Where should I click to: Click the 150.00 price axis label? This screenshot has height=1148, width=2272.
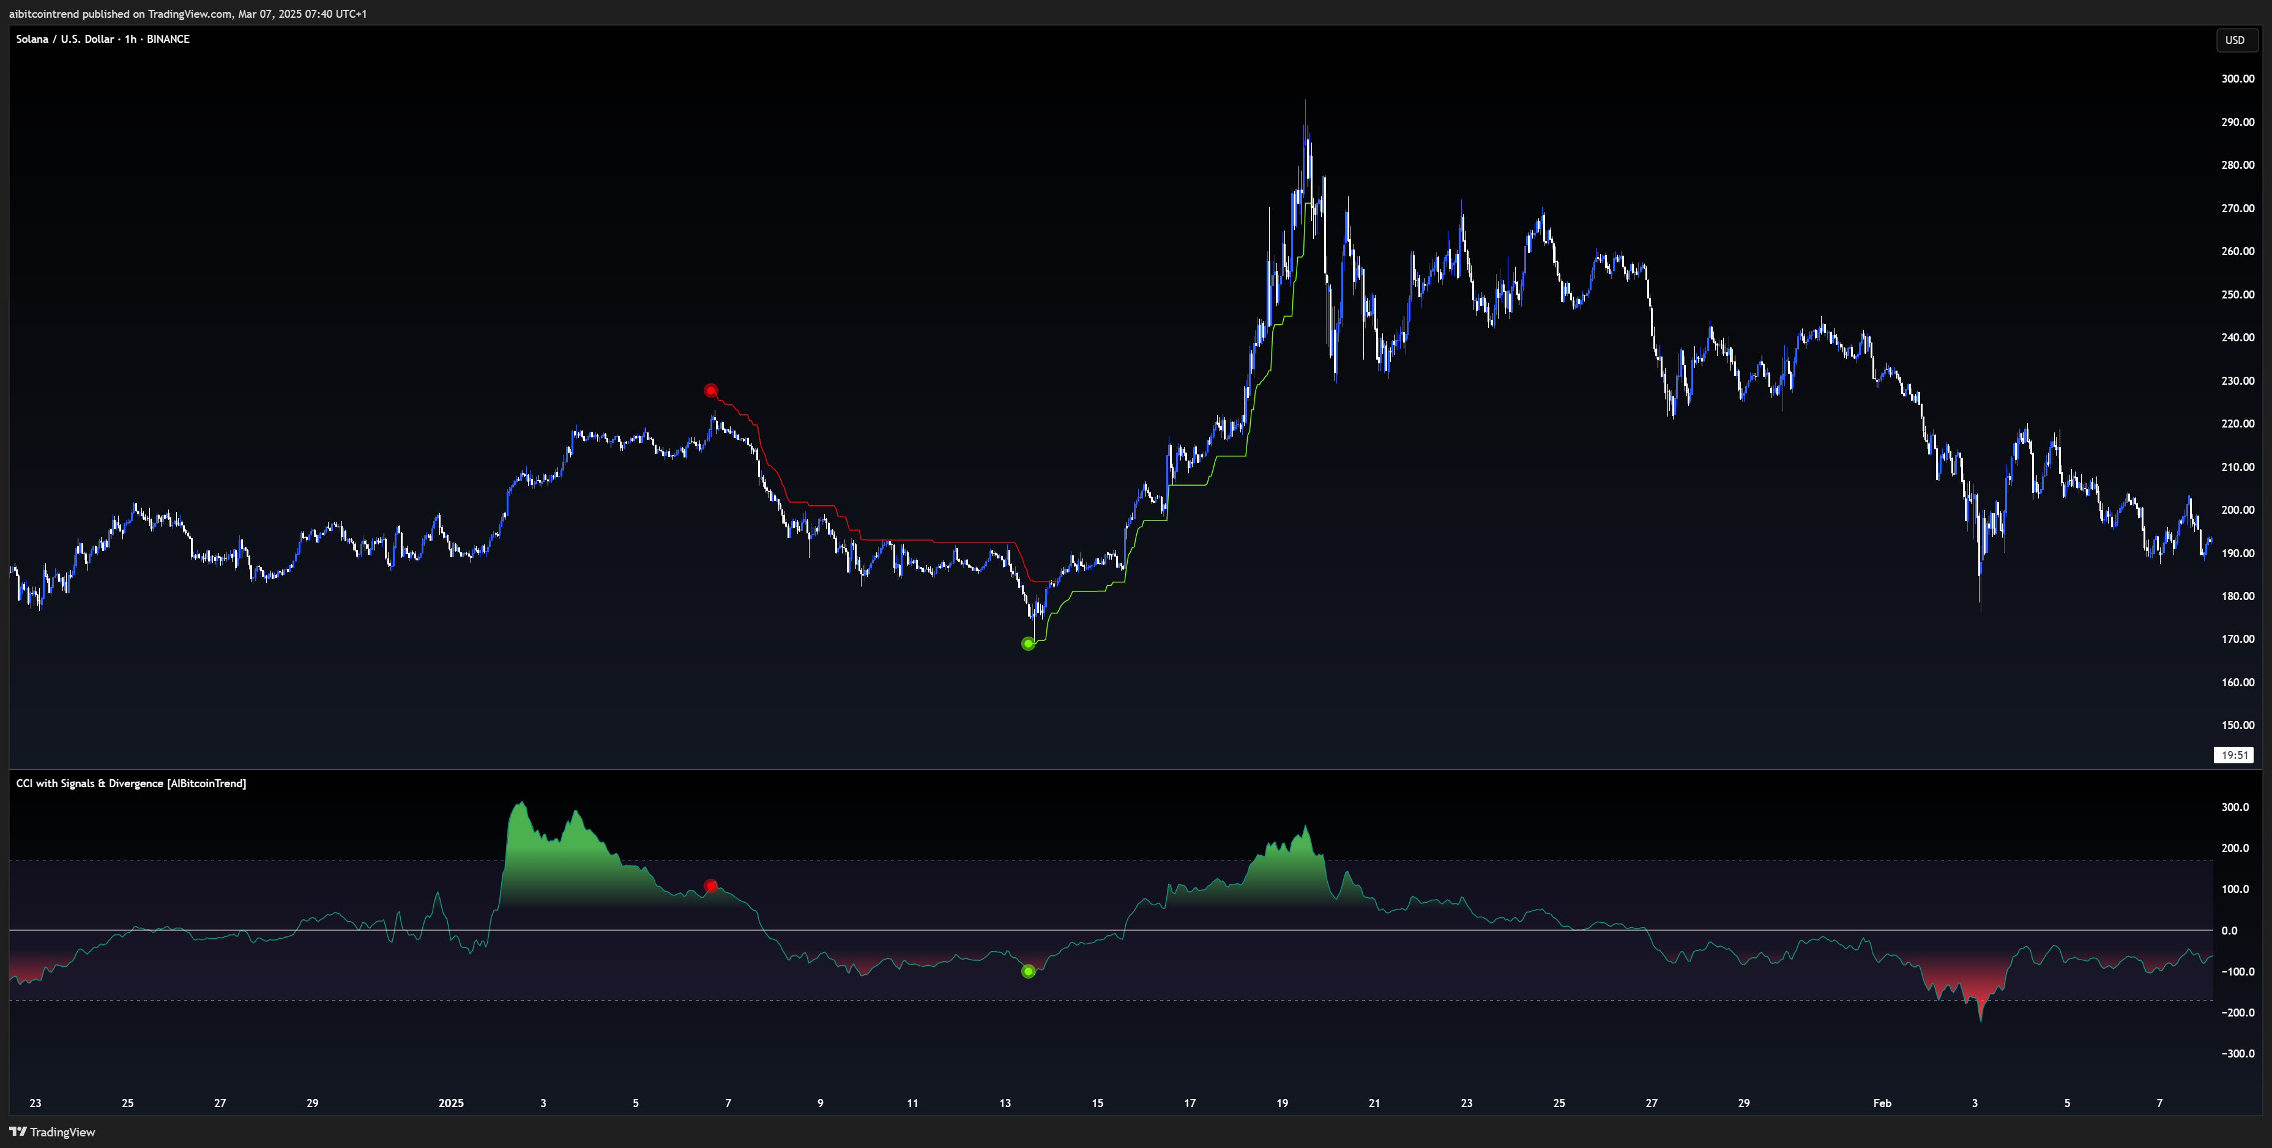[x=2238, y=725]
